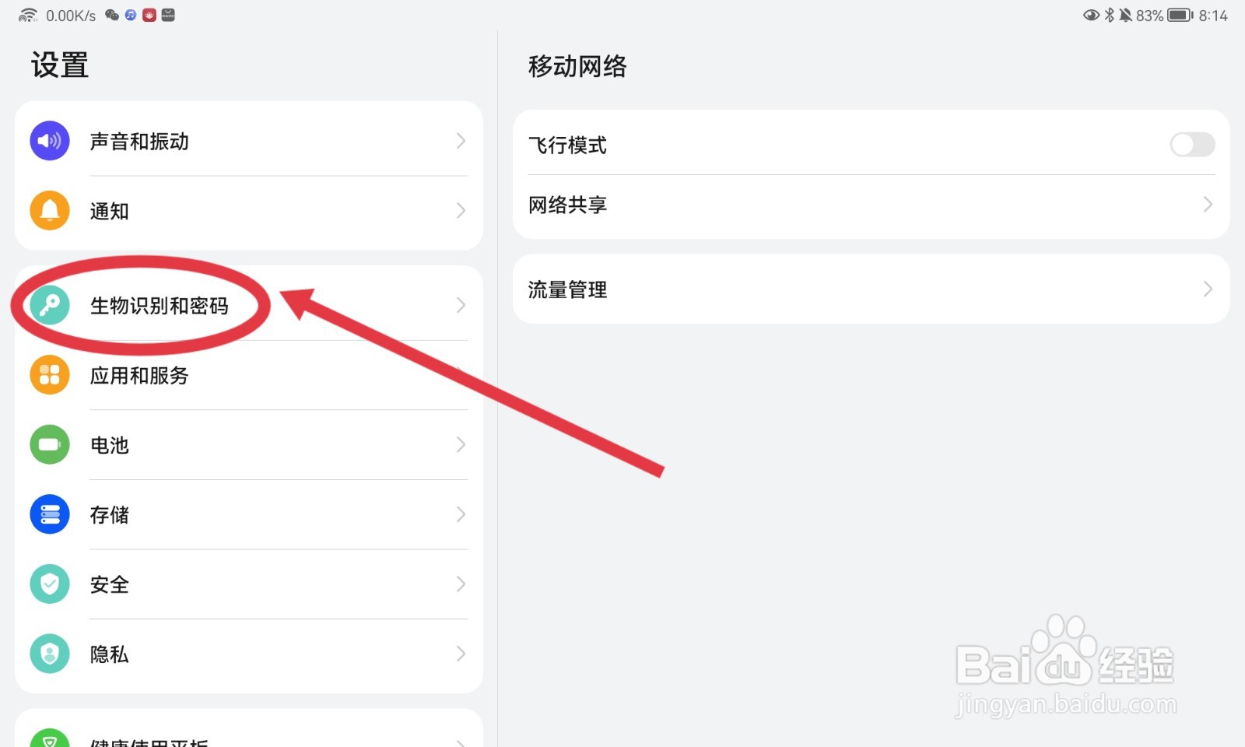Open 网络共享 tethering option
This screenshot has height=747, width=1245.
[871, 205]
